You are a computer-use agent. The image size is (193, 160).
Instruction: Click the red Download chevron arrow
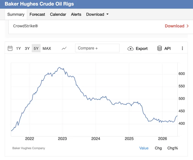pyautogui.click(x=188, y=26)
